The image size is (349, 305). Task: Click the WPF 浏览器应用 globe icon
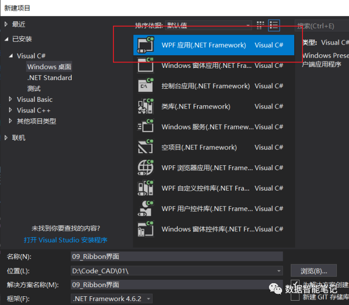[x=145, y=168]
